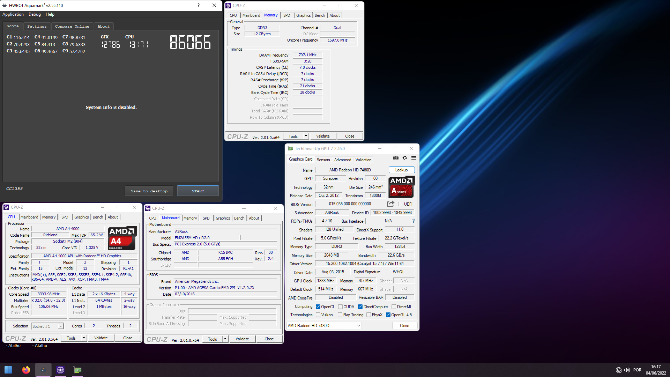Open Graphics tab in CPU-Z CPU window
Viewport: 670px width, 377px height.
click(82, 217)
